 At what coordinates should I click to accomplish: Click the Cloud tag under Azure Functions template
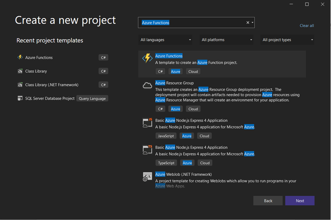point(193,72)
